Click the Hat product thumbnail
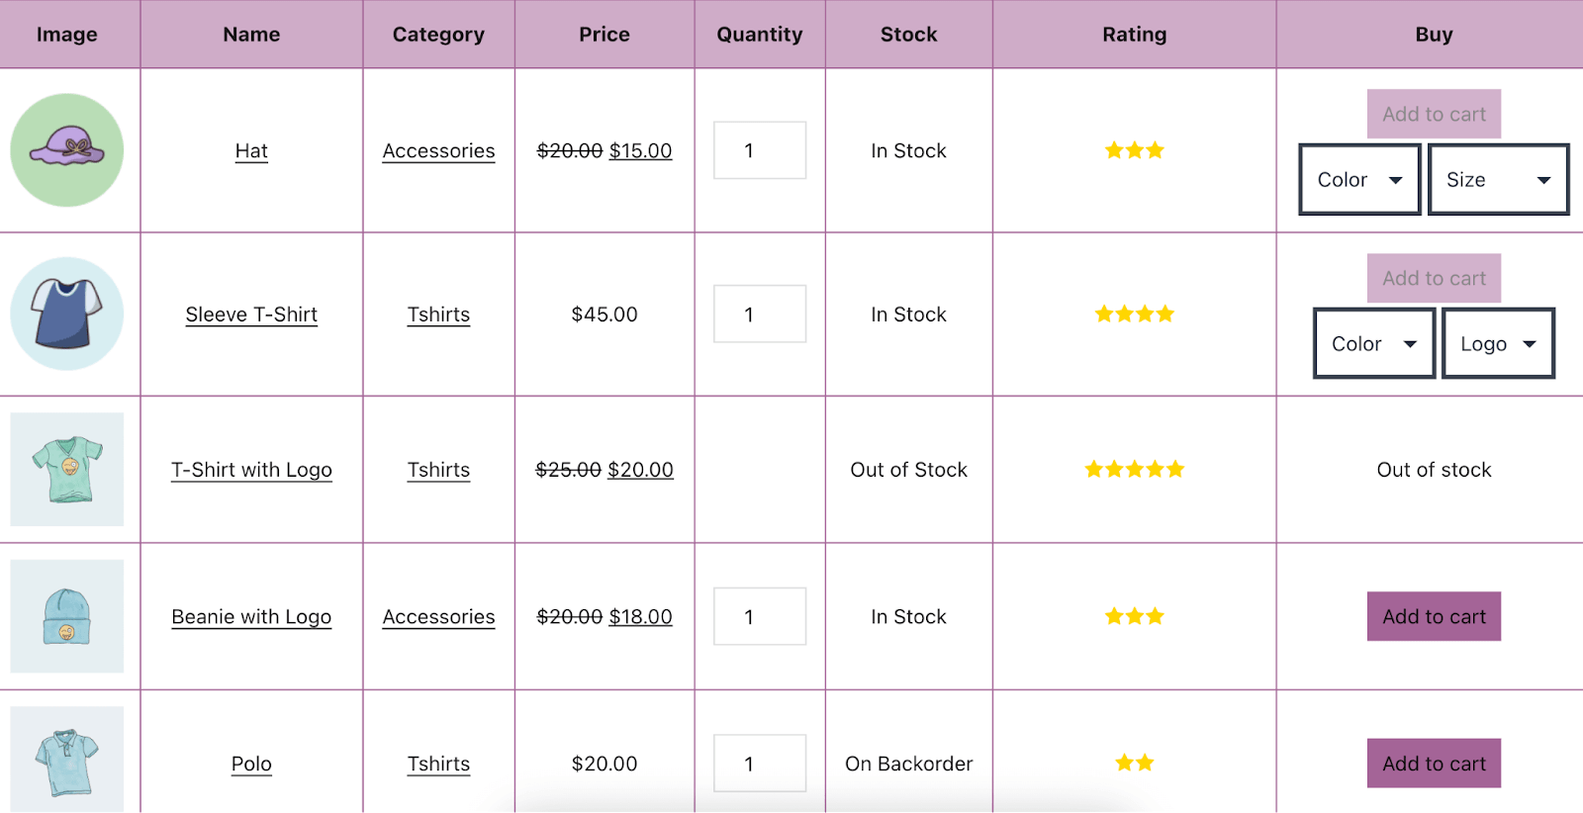Viewport: 1583px width, 813px height. [x=66, y=150]
